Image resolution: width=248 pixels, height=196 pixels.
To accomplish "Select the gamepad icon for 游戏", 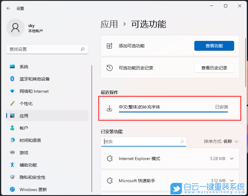I will coord(12,153).
